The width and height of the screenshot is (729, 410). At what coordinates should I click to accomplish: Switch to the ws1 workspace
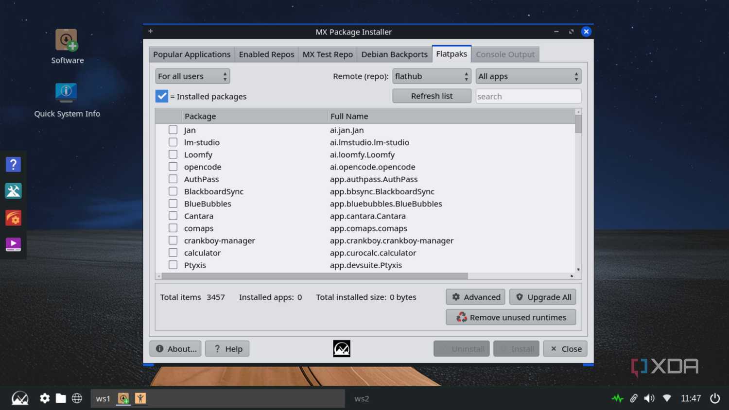point(103,398)
